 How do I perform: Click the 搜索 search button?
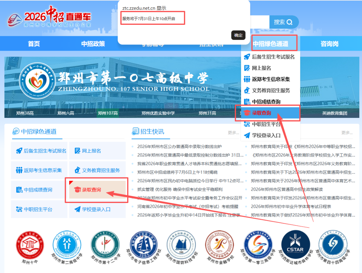pos(284,22)
